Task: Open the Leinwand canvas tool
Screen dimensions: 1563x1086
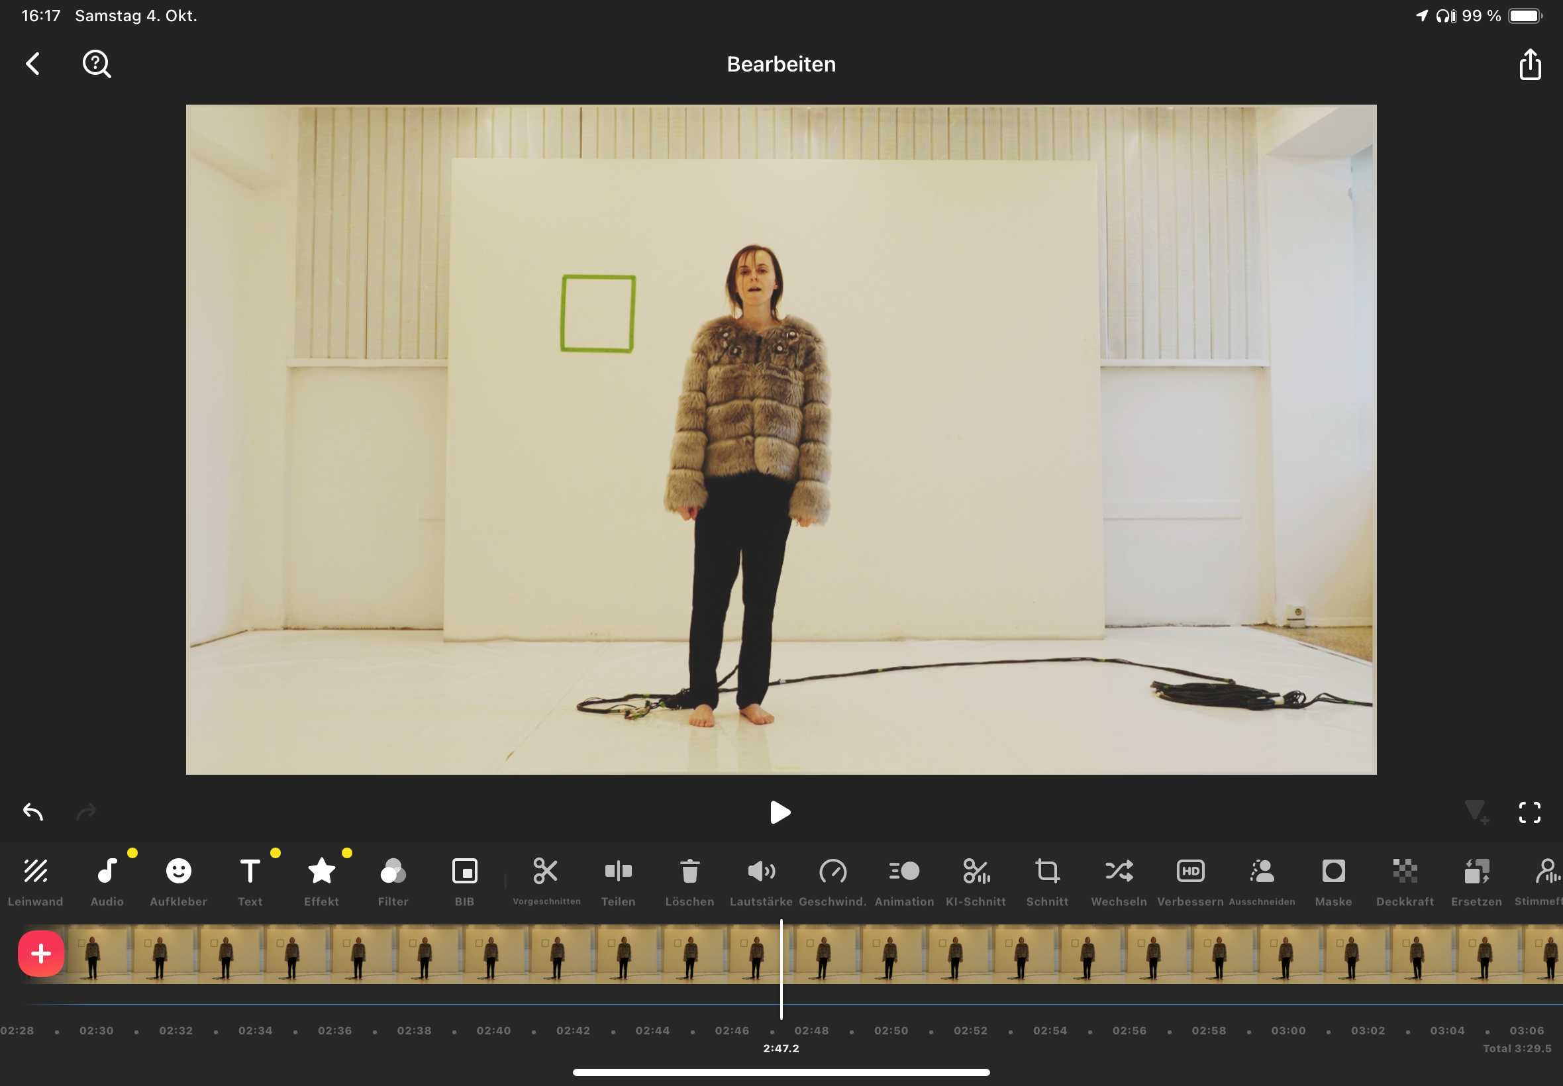Action: (x=35, y=882)
